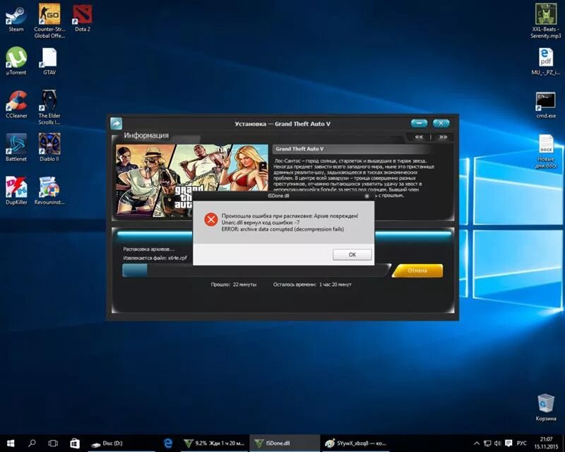Close the installer with the X button
The image size is (565, 452).
441,124
